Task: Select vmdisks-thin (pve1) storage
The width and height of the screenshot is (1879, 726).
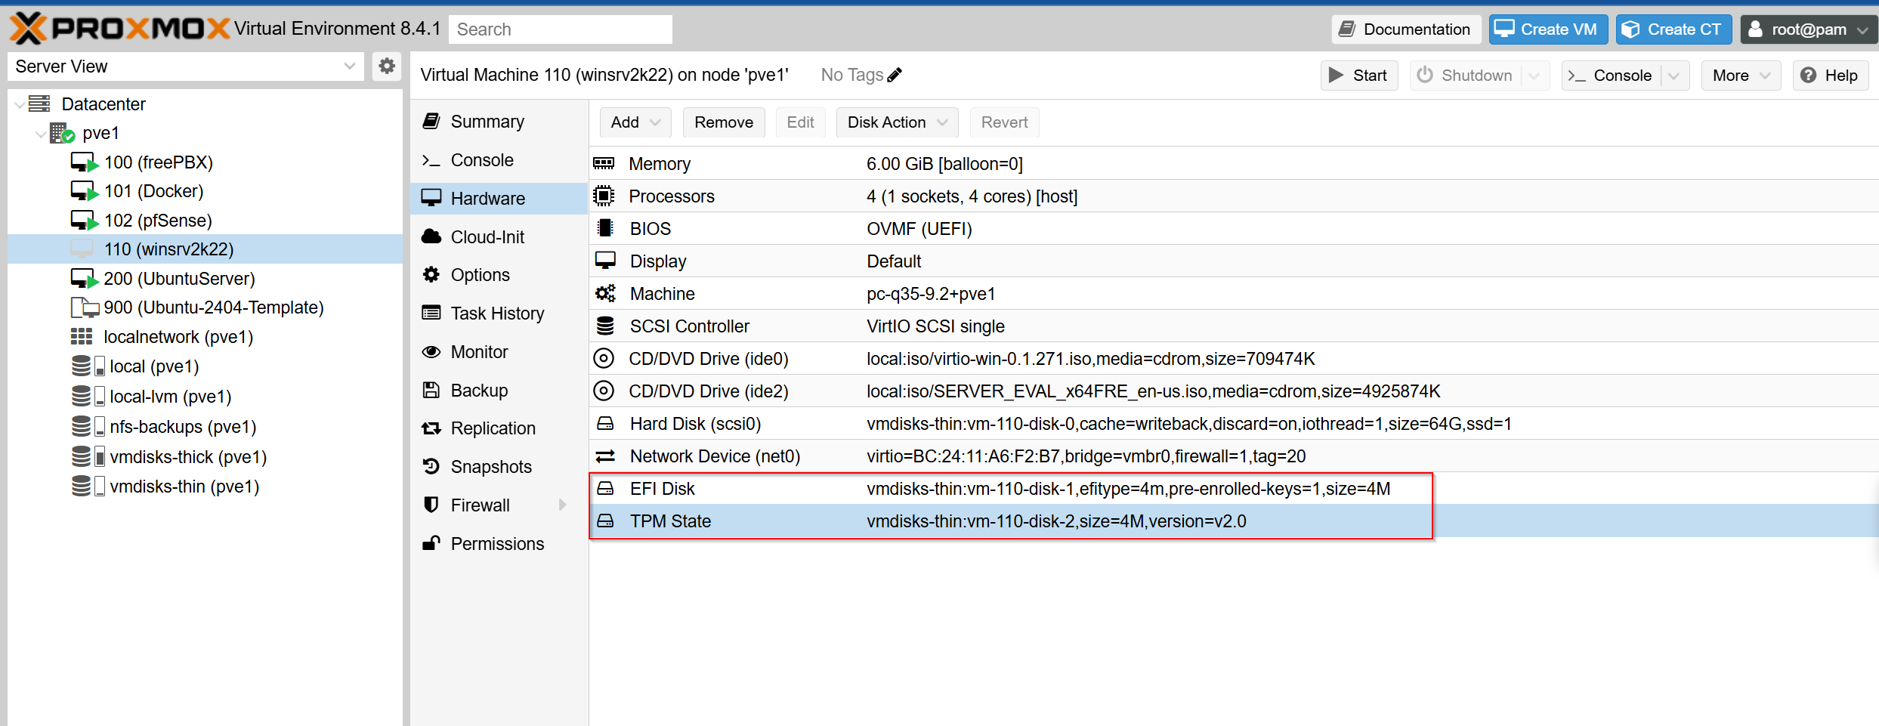Action: click(x=206, y=487)
